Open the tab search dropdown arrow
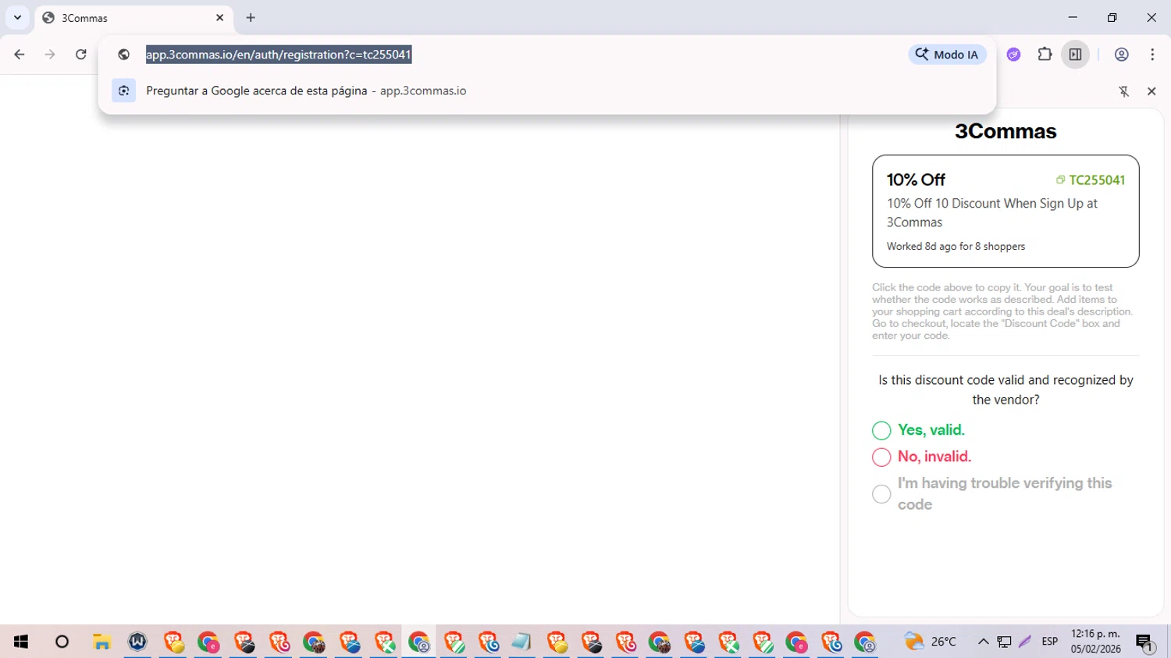1171x658 pixels. click(17, 17)
